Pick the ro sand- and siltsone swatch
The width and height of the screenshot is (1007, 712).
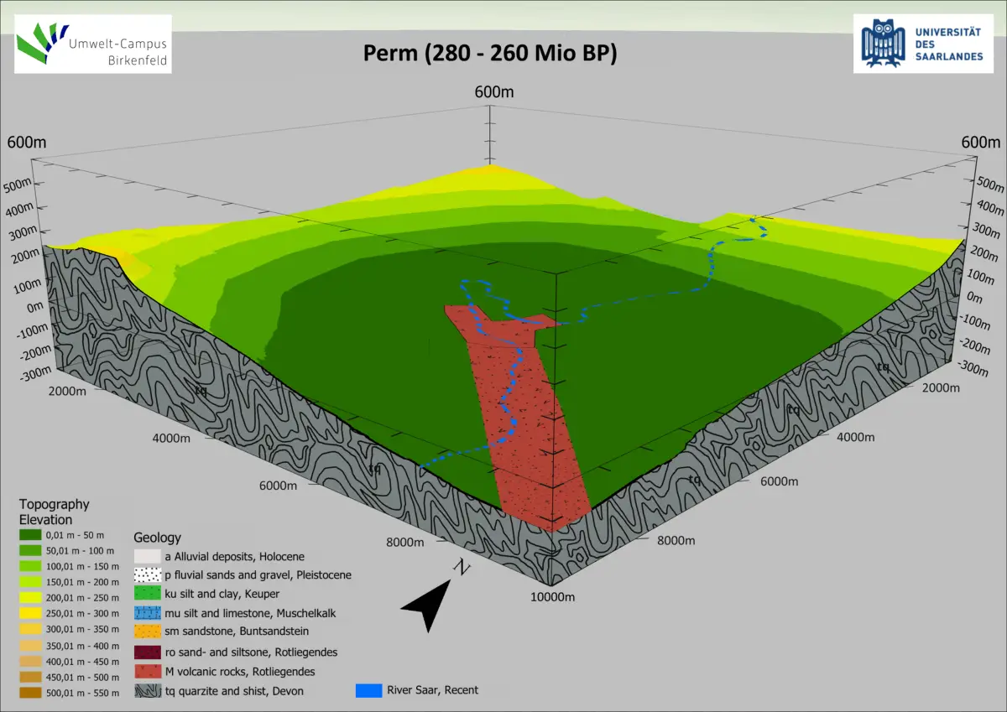pyautogui.click(x=147, y=652)
